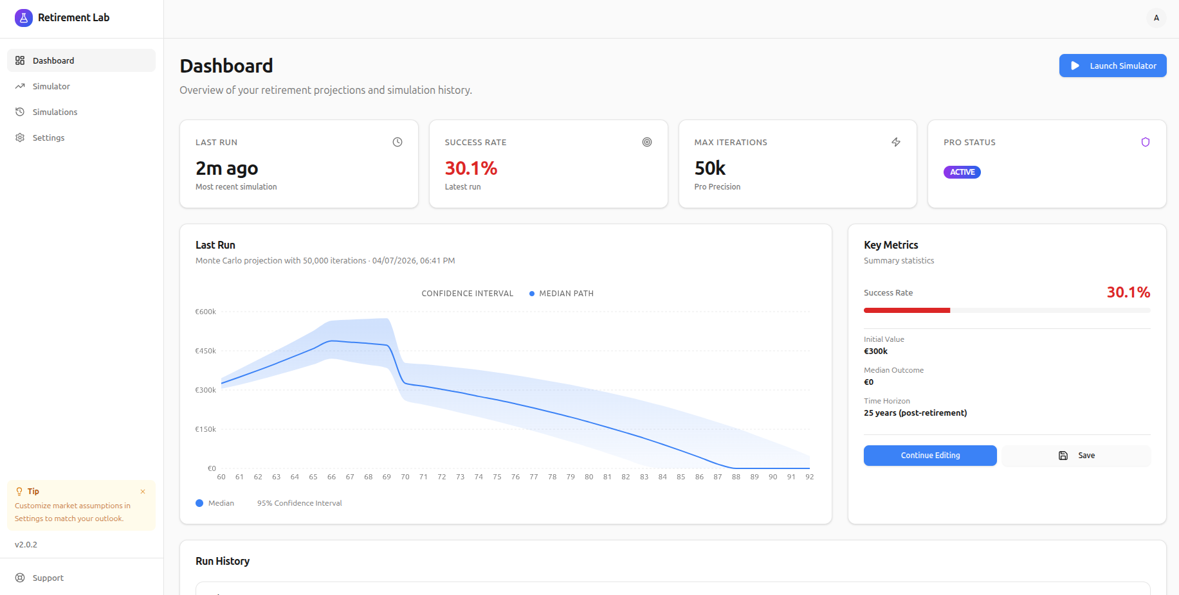Click the '50k' Max Iterations value
1179x595 pixels.
click(x=710, y=168)
